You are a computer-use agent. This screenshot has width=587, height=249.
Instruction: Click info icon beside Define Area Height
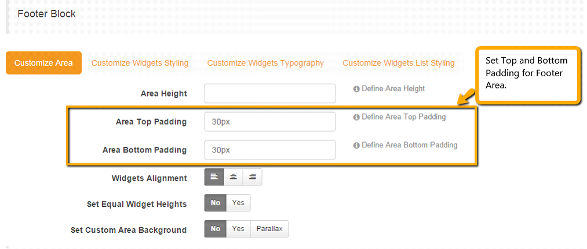click(356, 89)
